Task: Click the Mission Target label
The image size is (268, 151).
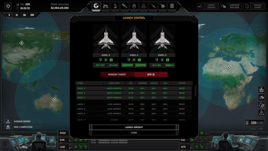Action: 117,74
